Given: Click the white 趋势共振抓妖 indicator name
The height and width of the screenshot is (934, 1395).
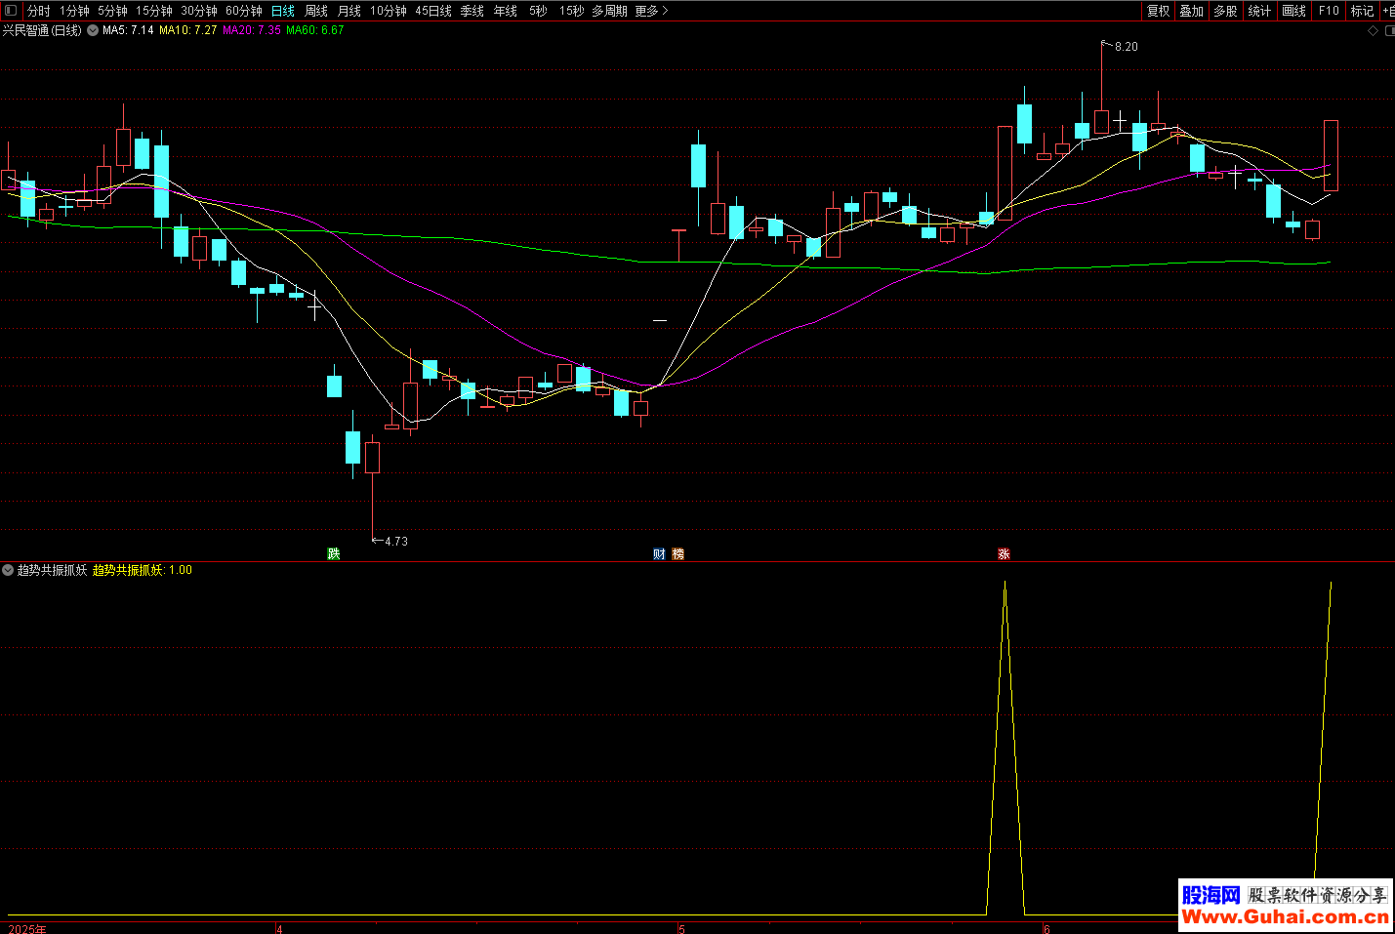Looking at the screenshot, I should (52, 570).
